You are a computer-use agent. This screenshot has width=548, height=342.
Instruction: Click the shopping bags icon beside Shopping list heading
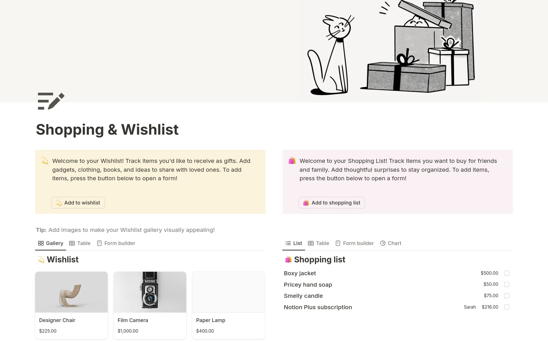[x=288, y=260]
